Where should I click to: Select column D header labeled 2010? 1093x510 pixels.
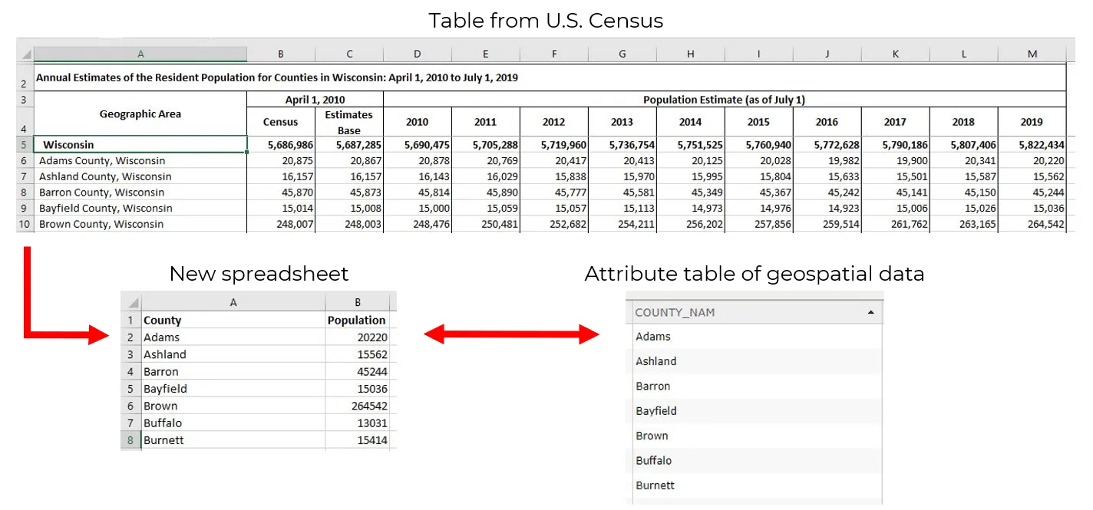417,53
